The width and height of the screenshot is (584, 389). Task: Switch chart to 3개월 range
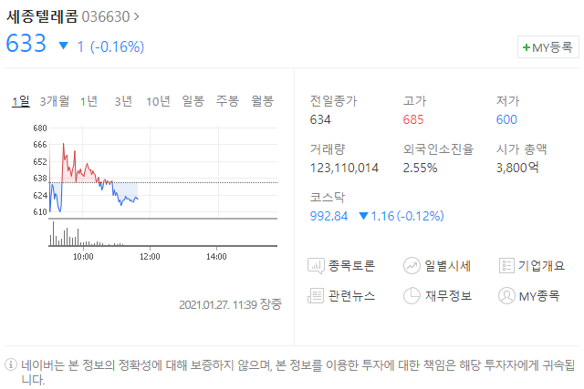55,101
